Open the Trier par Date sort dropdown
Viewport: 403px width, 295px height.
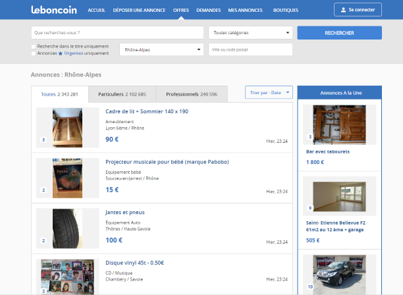267,93
